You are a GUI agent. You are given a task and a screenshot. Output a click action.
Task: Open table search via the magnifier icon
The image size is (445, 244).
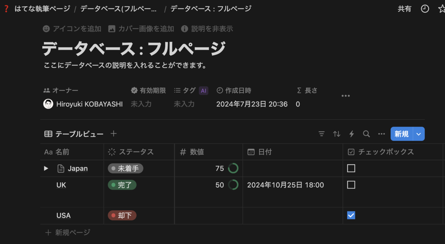click(x=366, y=134)
